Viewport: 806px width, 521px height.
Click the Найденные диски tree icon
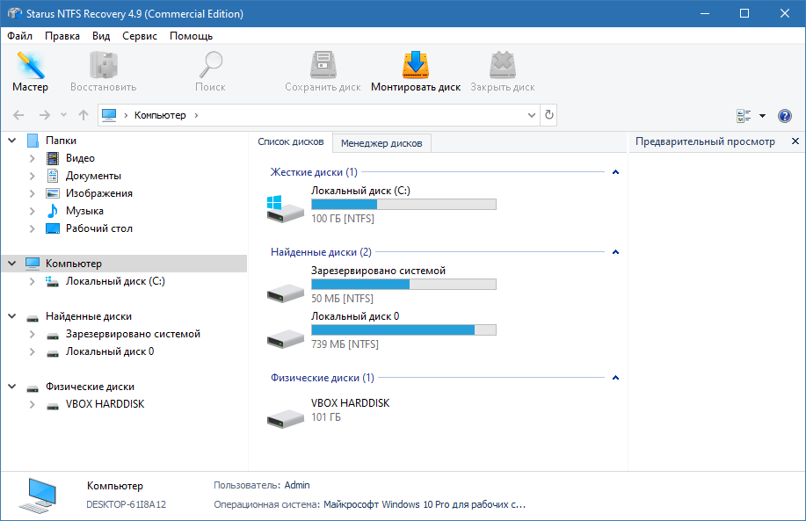point(33,317)
